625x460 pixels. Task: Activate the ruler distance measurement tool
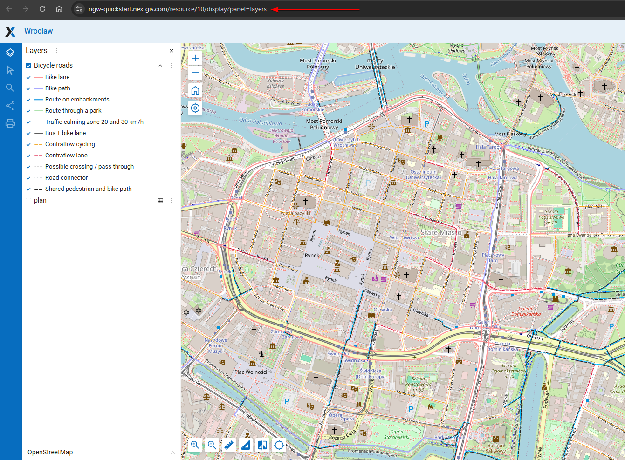pyautogui.click(x=229, y=445)
